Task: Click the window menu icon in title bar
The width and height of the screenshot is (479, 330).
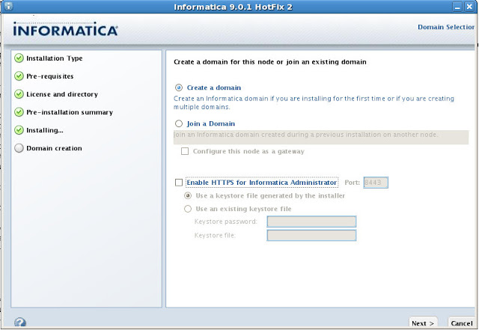Action: (8, 6)
